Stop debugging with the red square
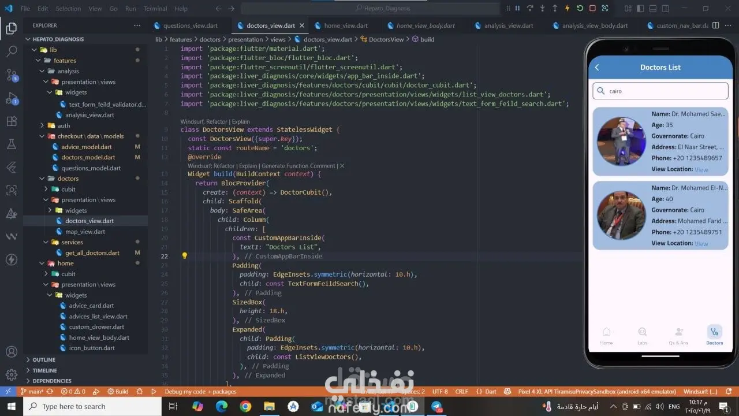Viewport: 739px width, 416px height. point(592,8)
